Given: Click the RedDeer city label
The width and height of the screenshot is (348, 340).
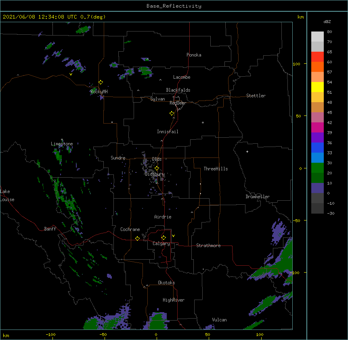Looking at the screenshot, I should point(178,103).
